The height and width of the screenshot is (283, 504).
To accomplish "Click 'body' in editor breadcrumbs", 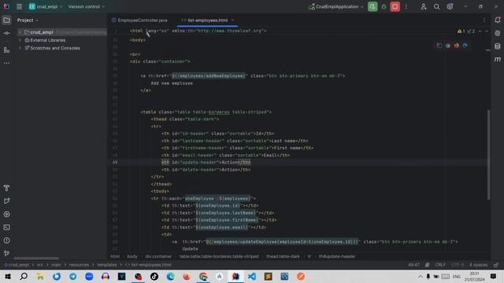I will coord(132,257).
